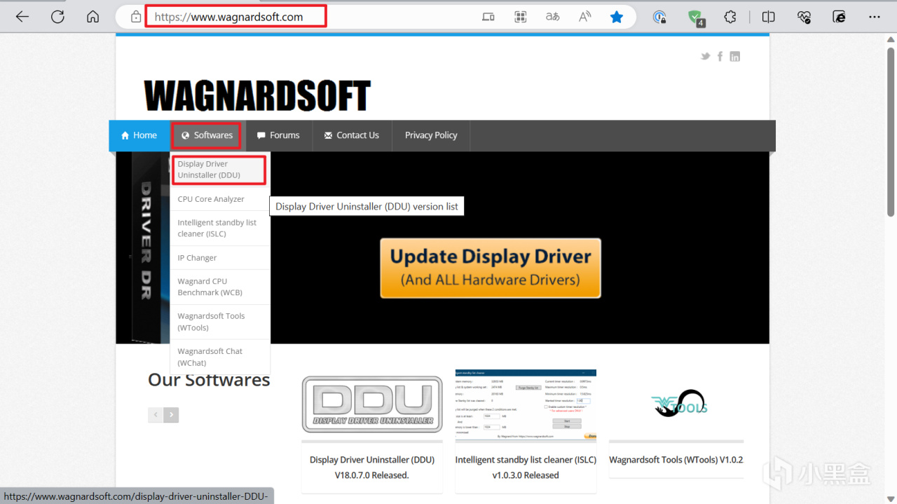Open the Privacy Policy page
897x504 pixels.
point(431,135)
